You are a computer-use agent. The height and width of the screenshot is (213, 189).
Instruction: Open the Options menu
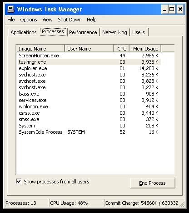(29, 20)
